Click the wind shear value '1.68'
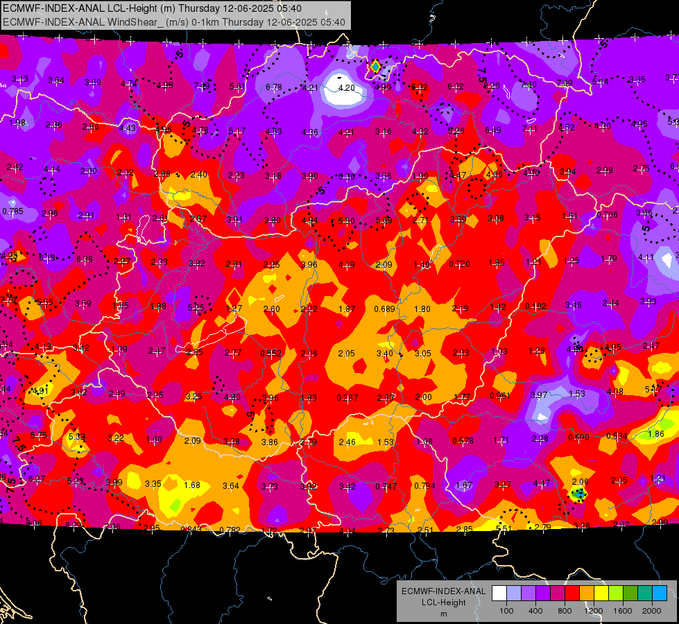 pos(192,485)
